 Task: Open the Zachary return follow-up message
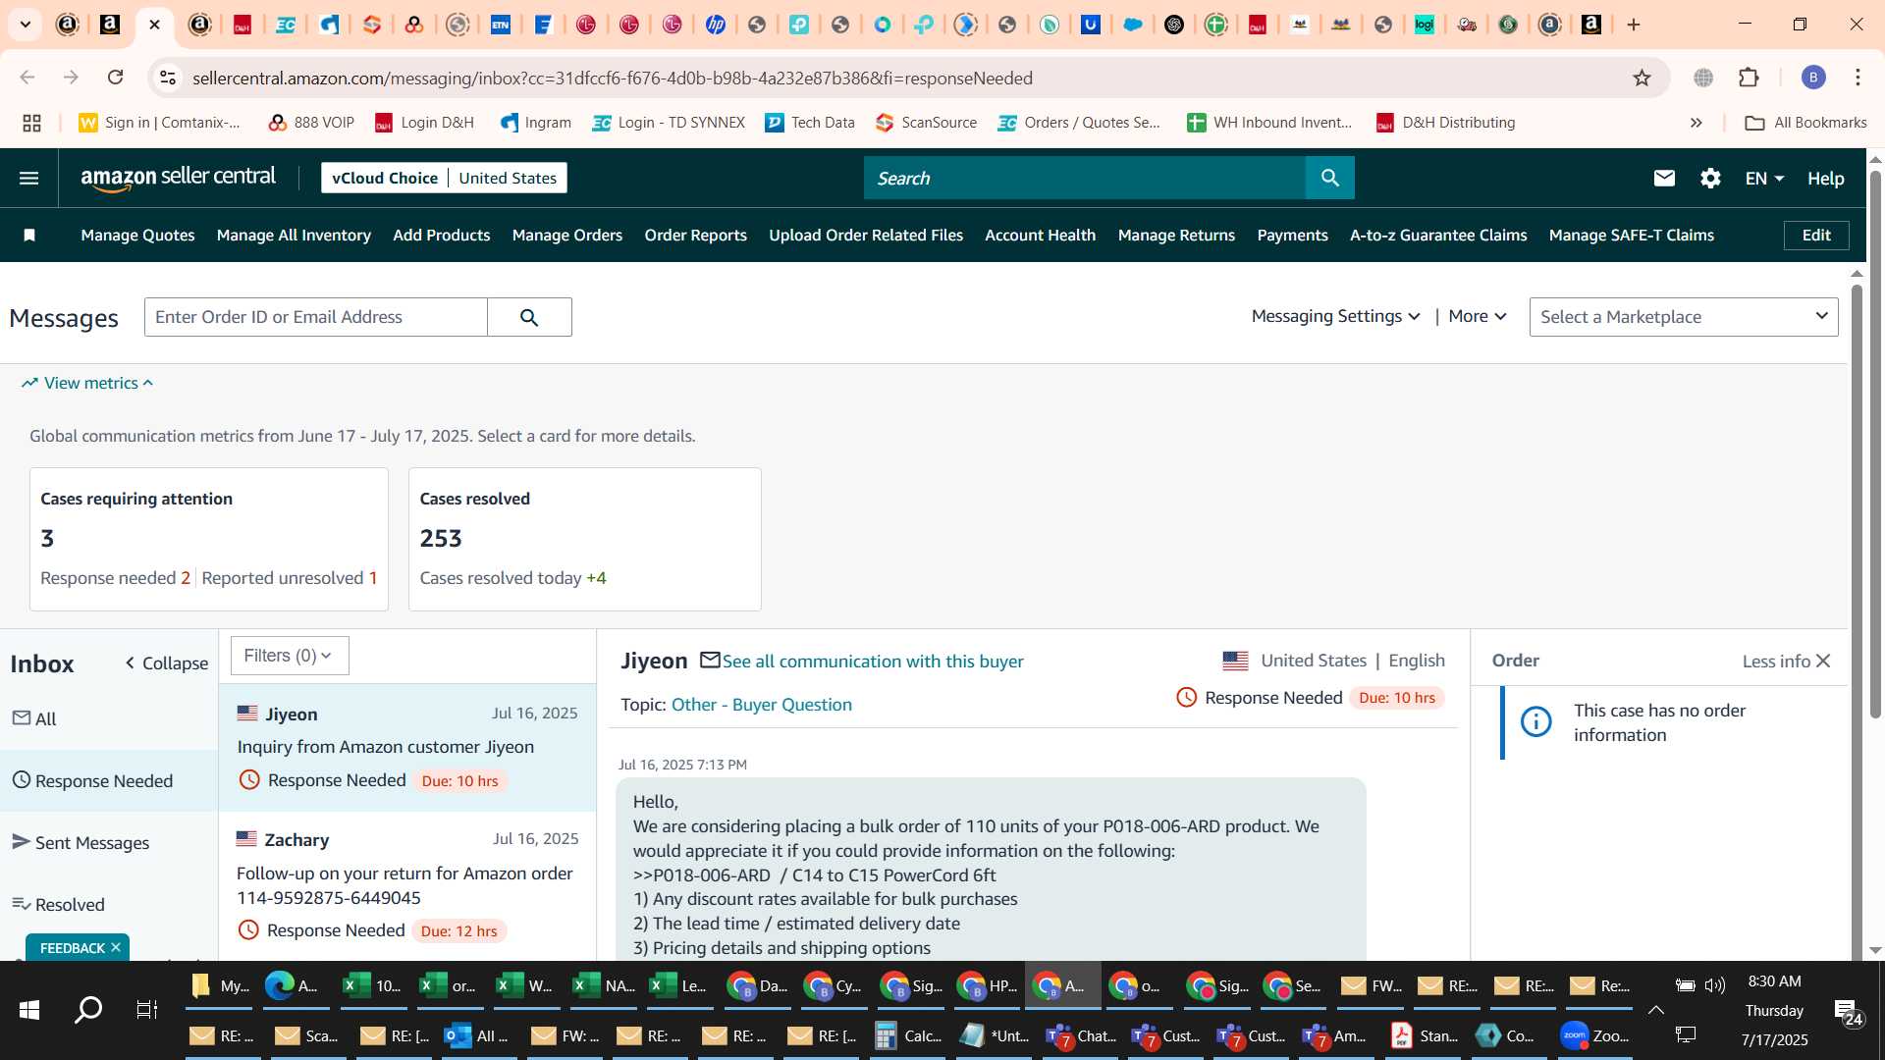pos(406,884)
